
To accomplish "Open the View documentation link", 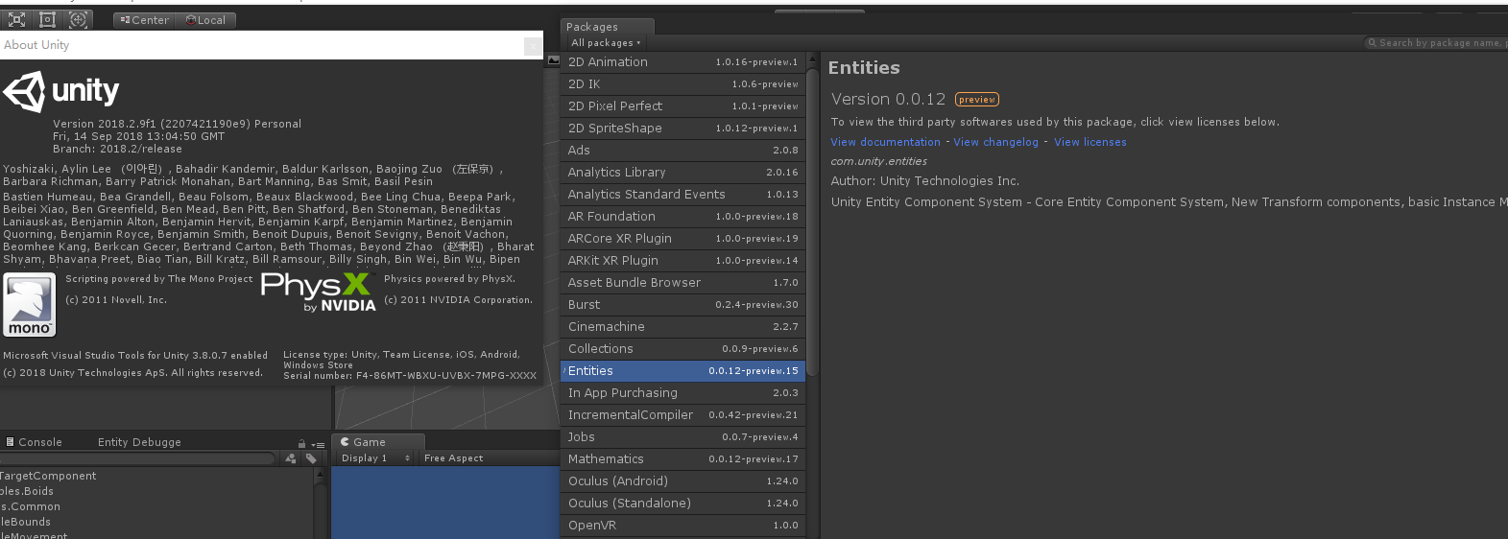I will [885, 142].
